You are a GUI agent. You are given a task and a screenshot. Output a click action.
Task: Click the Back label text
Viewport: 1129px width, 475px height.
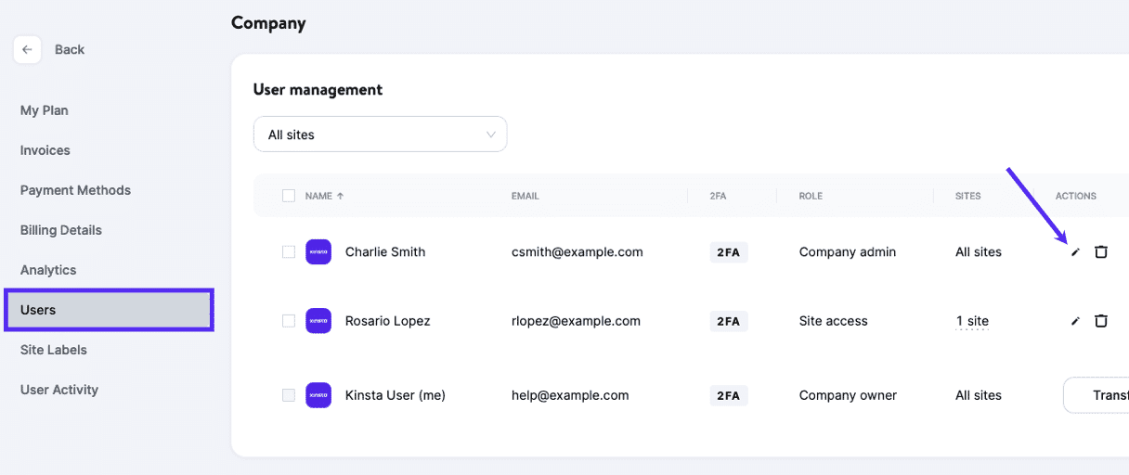pyautogui.click(x=70, y=49)
